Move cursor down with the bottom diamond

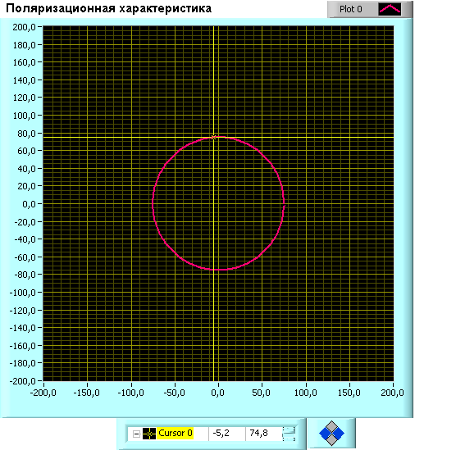(331, 440)
